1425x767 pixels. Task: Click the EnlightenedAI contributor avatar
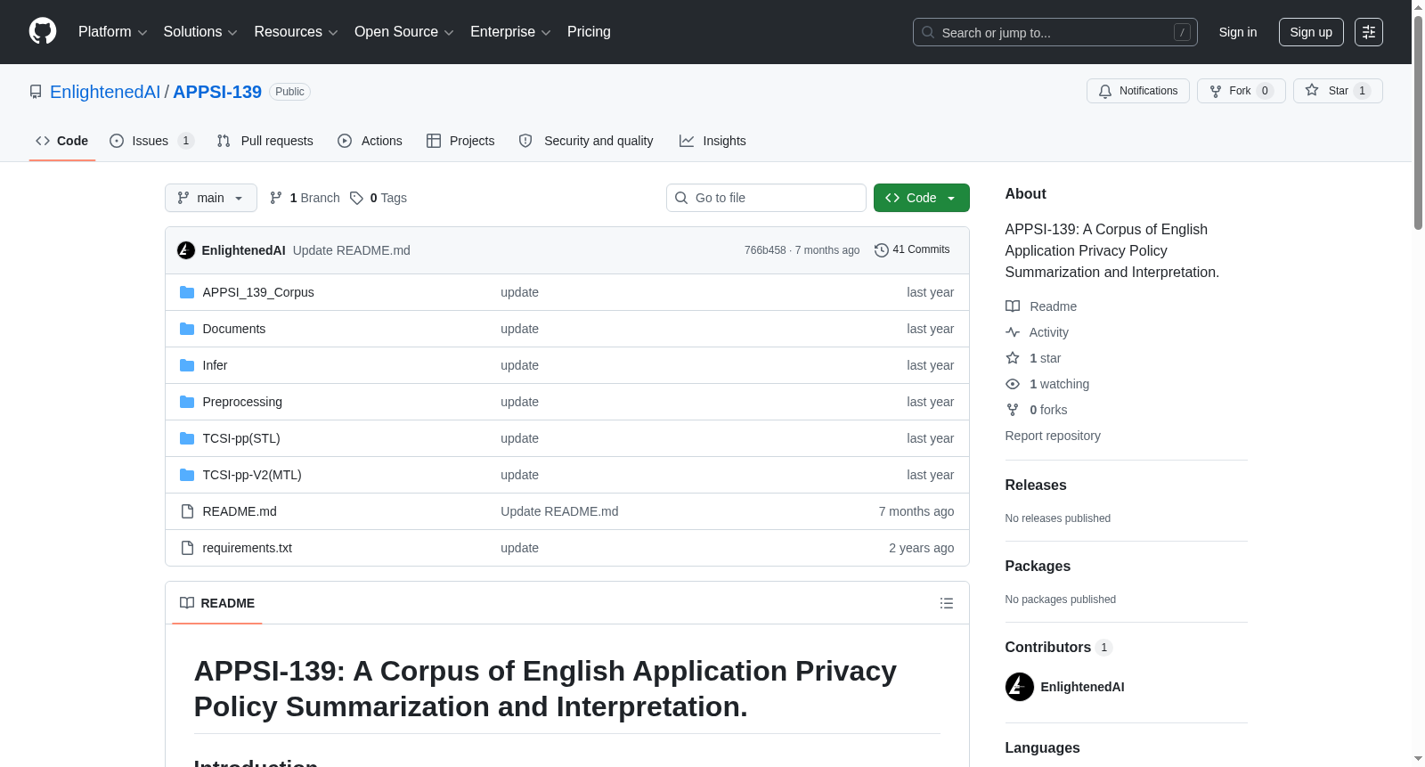tap(1020, 687)
